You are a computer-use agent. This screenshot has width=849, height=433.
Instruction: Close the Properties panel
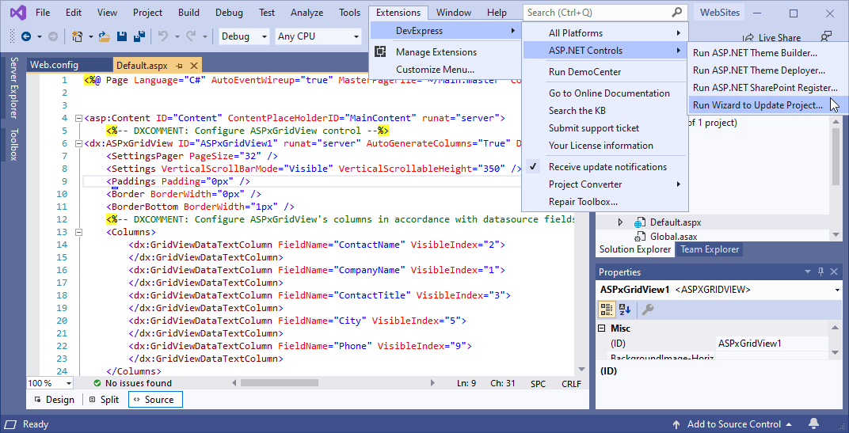(834, 272)
